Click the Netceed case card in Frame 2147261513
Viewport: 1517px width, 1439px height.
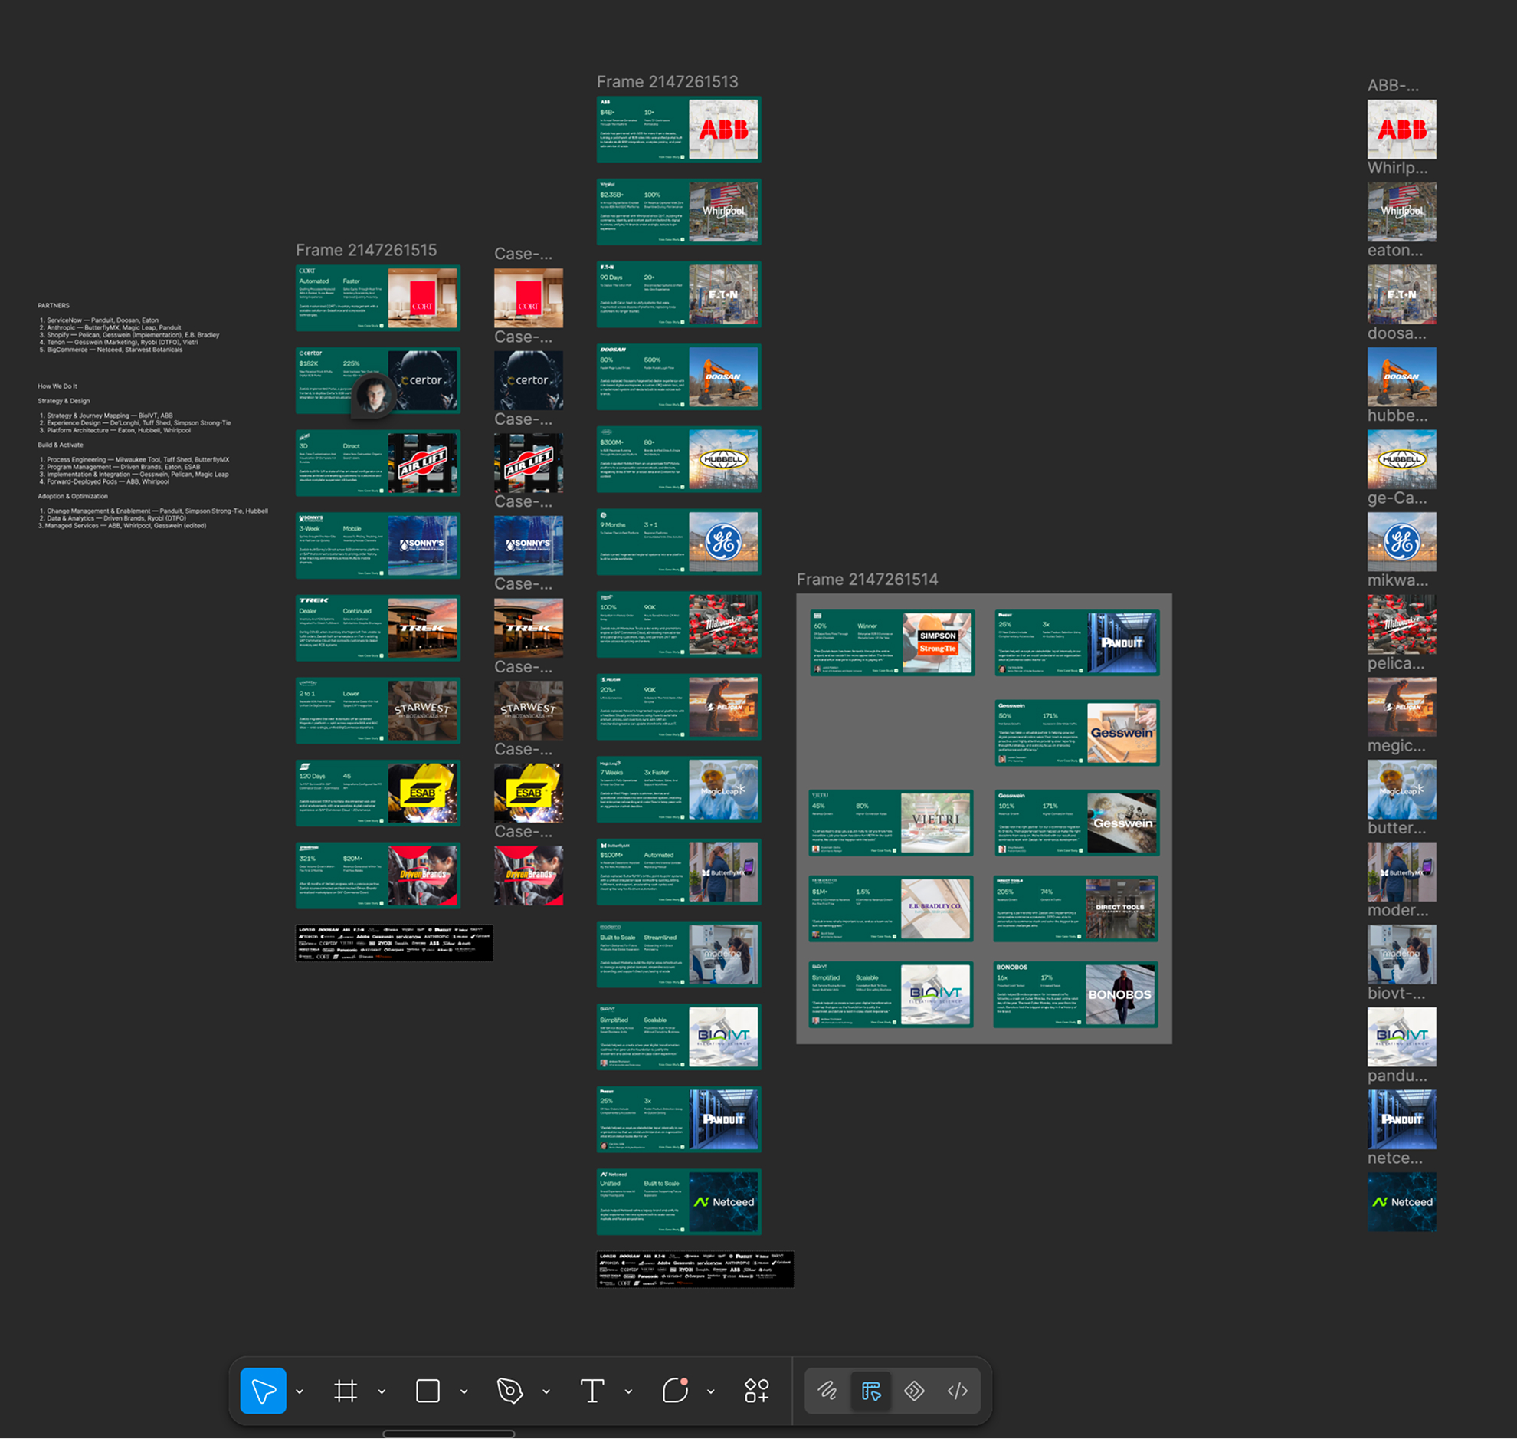(x=678, y=1202)
